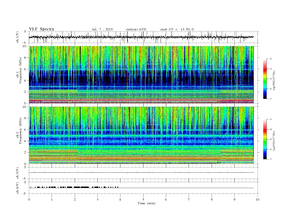Click the '5' label on the time axis
This screenshot has height=224, width=290.
pyautogui.click(x=143, y=199)
